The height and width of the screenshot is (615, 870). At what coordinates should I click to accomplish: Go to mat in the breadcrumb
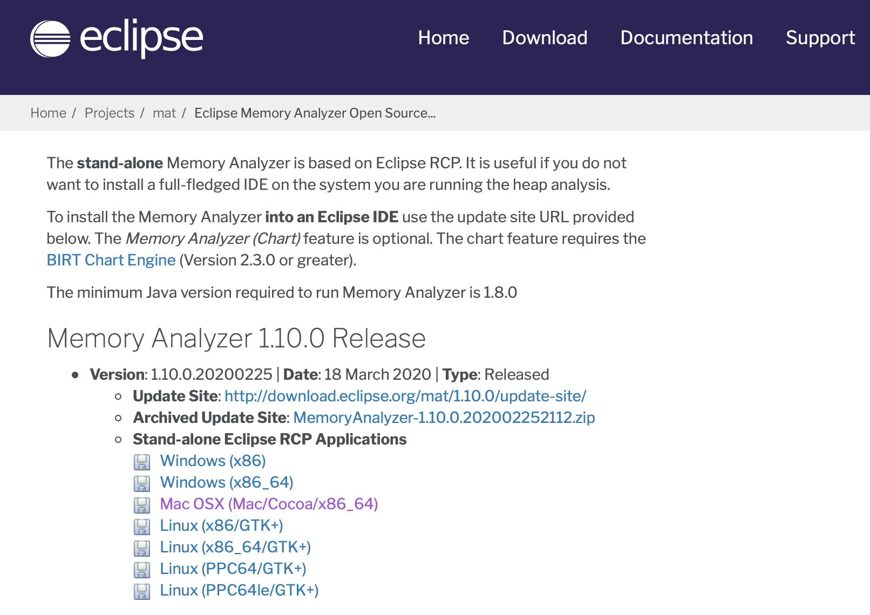pos(164,113)
